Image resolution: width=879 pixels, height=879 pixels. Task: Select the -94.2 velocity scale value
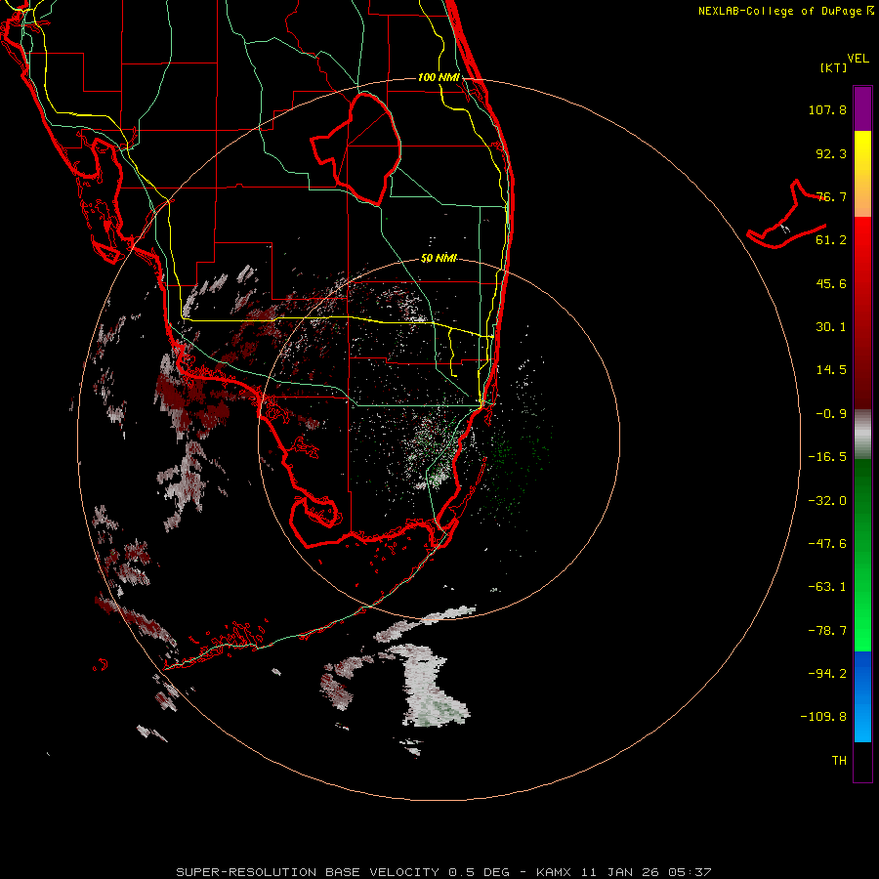tap(827, 674)
